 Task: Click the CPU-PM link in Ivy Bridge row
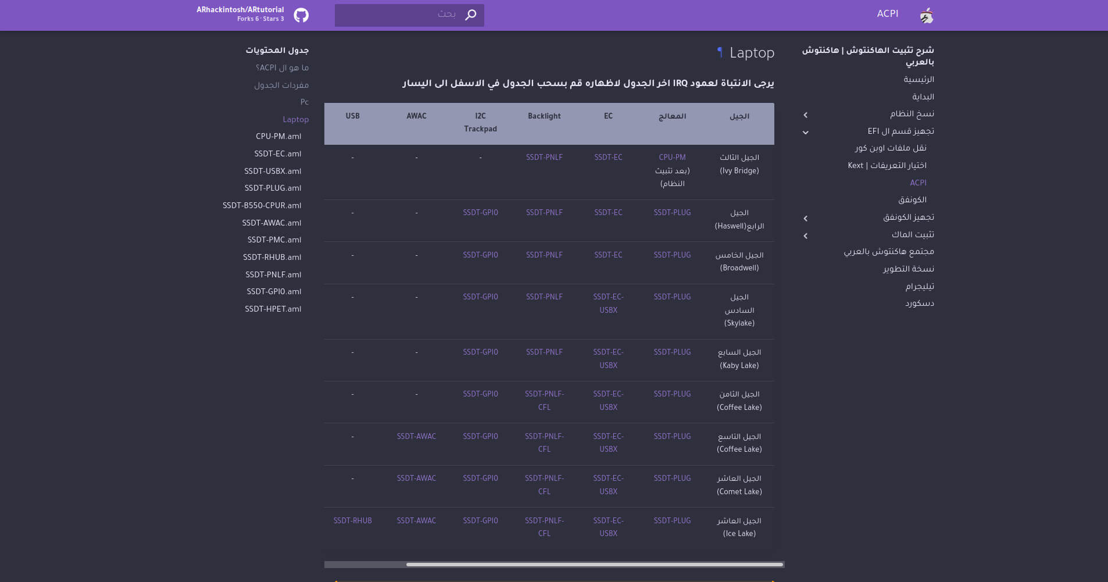[x=672, y=158]
